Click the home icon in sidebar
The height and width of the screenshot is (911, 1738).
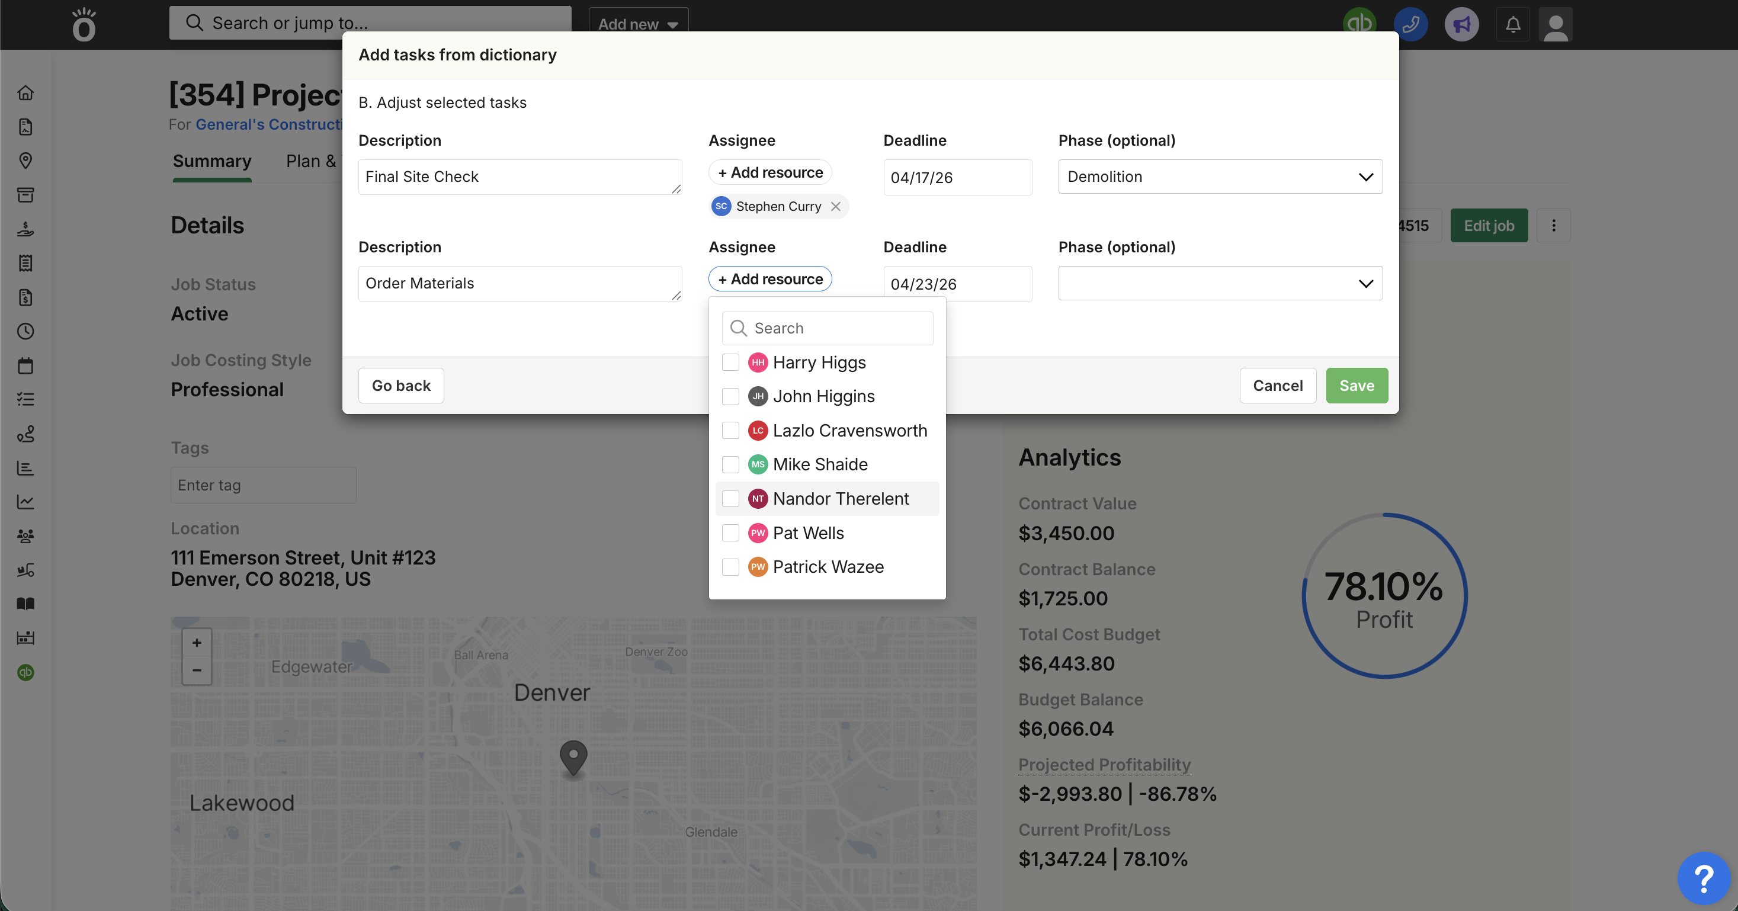coord(25,92)
